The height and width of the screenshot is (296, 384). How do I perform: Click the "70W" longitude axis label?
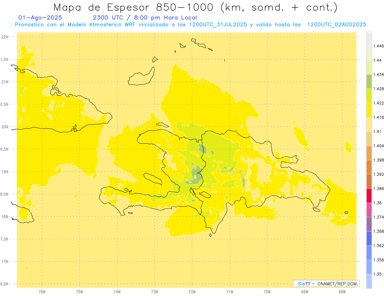(x=267, y=292)
